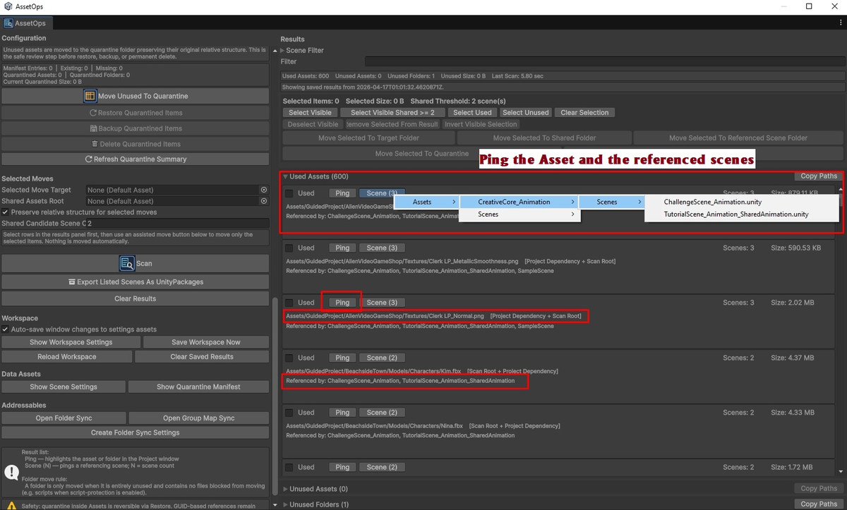Open Scene (3) dropdown for Clerk LP_Normal.png
The image size is (847, 510).
[382, 303]
